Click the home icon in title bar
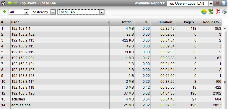This screenshot has height=109, width=228. 3,3
